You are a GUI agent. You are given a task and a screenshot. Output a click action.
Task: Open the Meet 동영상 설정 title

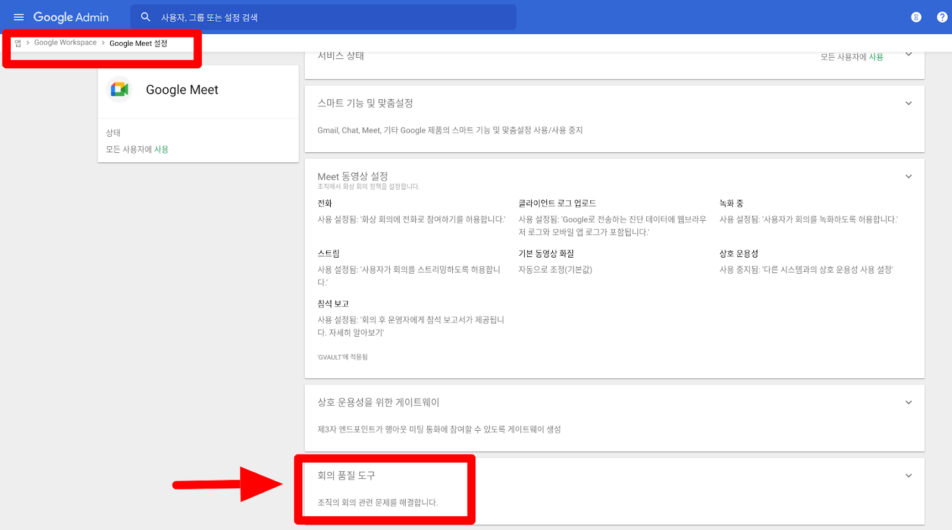click(x=353, y=176)
